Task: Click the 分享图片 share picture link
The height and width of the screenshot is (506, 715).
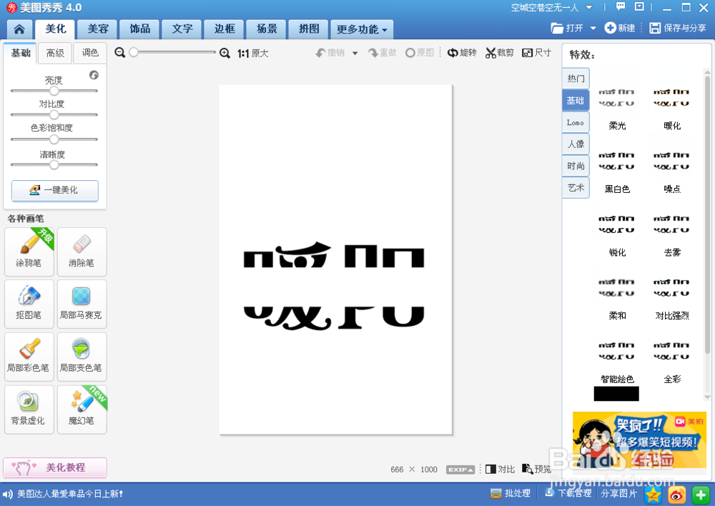Action: tap(618, 494)
